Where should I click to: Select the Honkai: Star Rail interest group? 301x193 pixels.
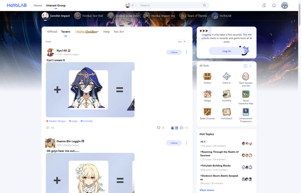coord(88,16)
